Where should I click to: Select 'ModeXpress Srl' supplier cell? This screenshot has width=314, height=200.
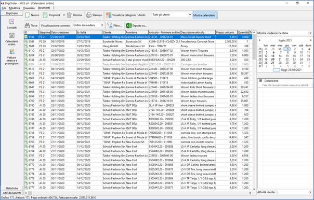(137, 46)
